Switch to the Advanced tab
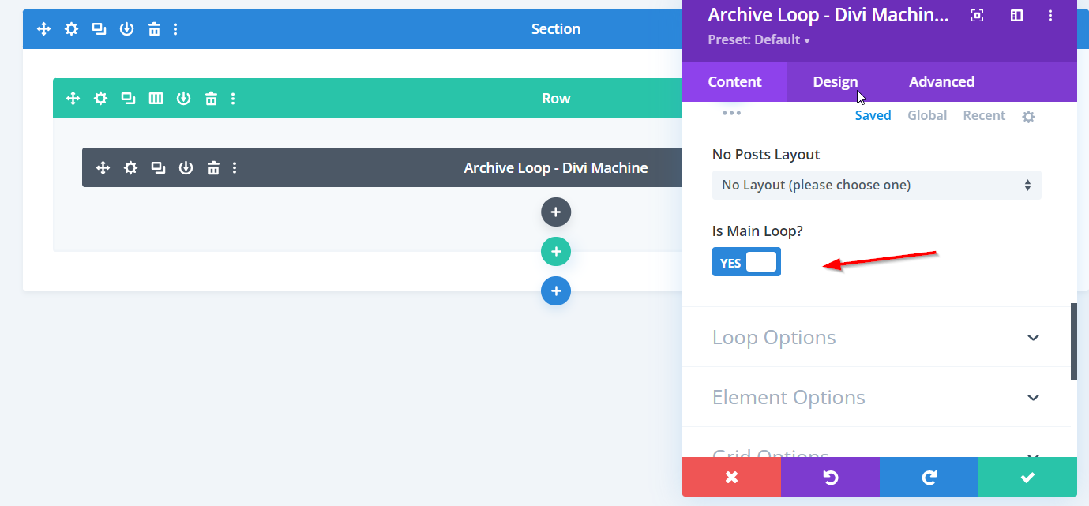This screenshot has height=506, width=1089. 941,82
